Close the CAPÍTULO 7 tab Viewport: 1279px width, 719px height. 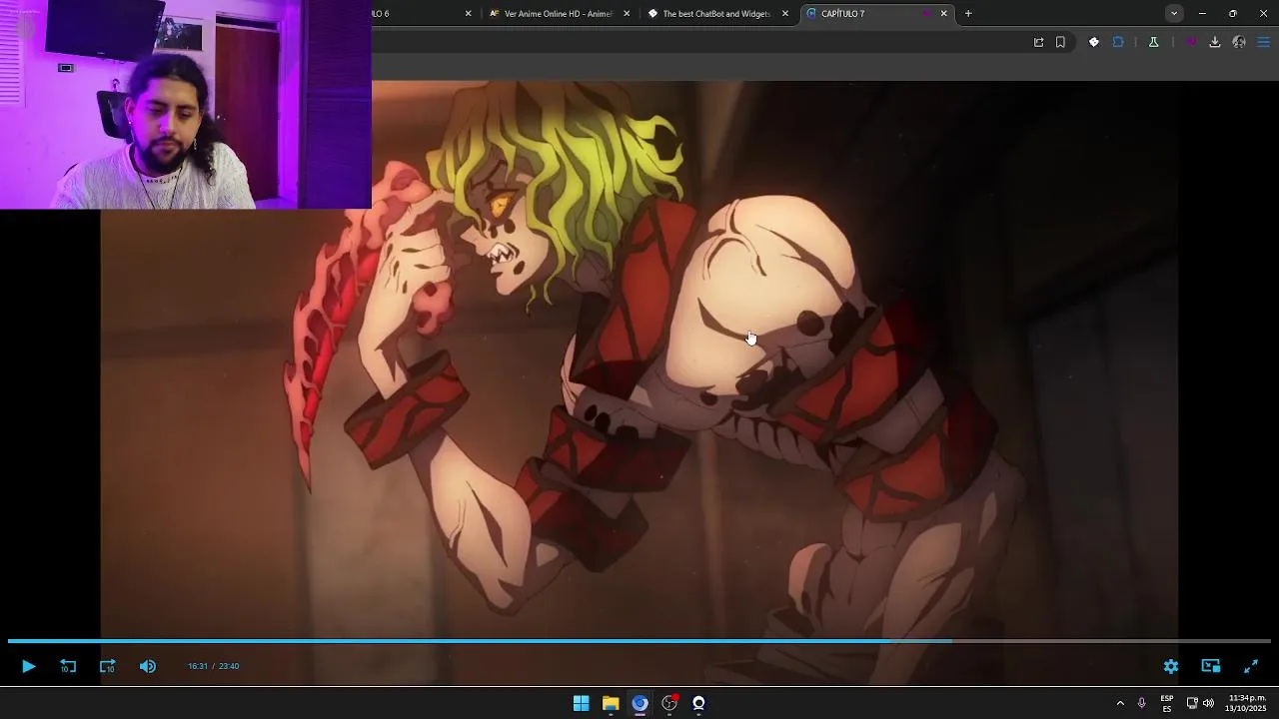coord(943,14)
